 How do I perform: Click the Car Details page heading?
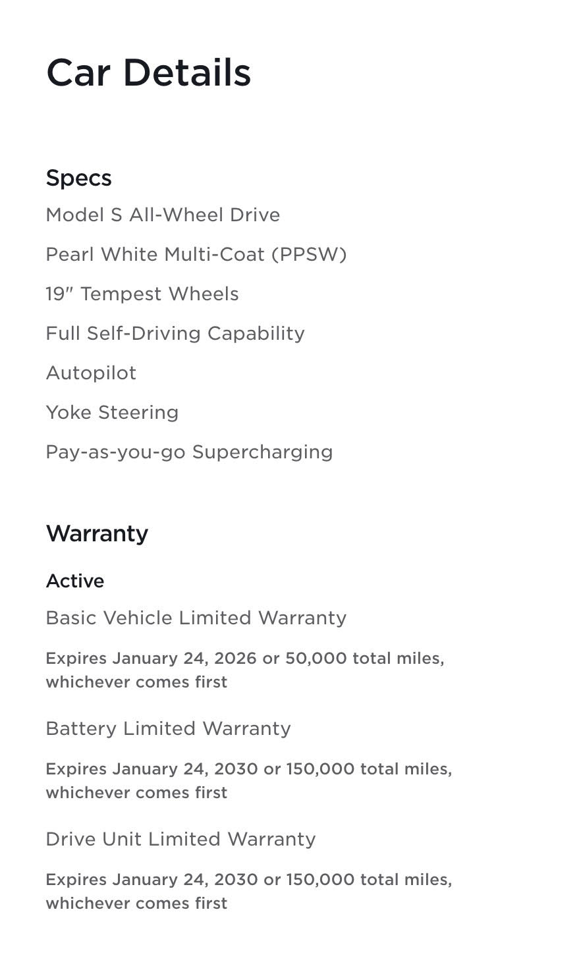(148, 72)
